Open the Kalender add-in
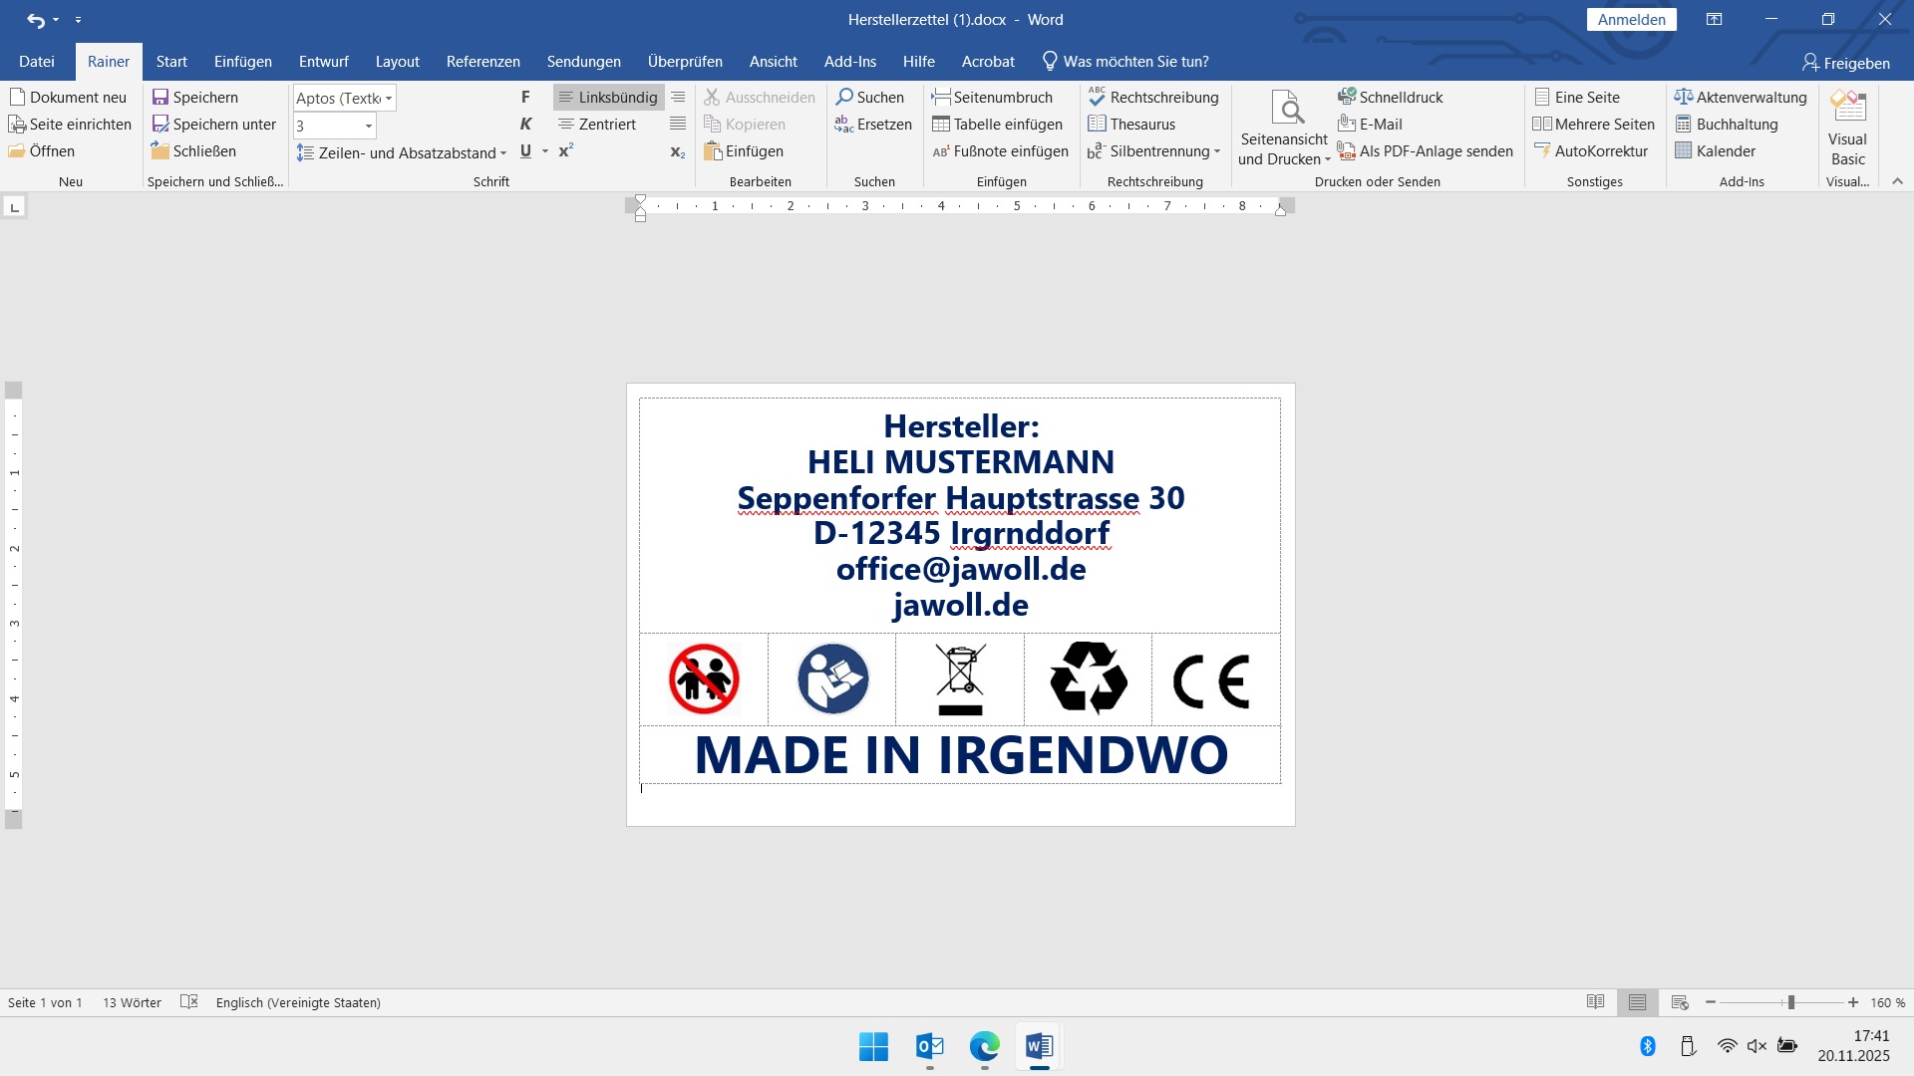The image size is (1914, 1076). pos(1715,151)
